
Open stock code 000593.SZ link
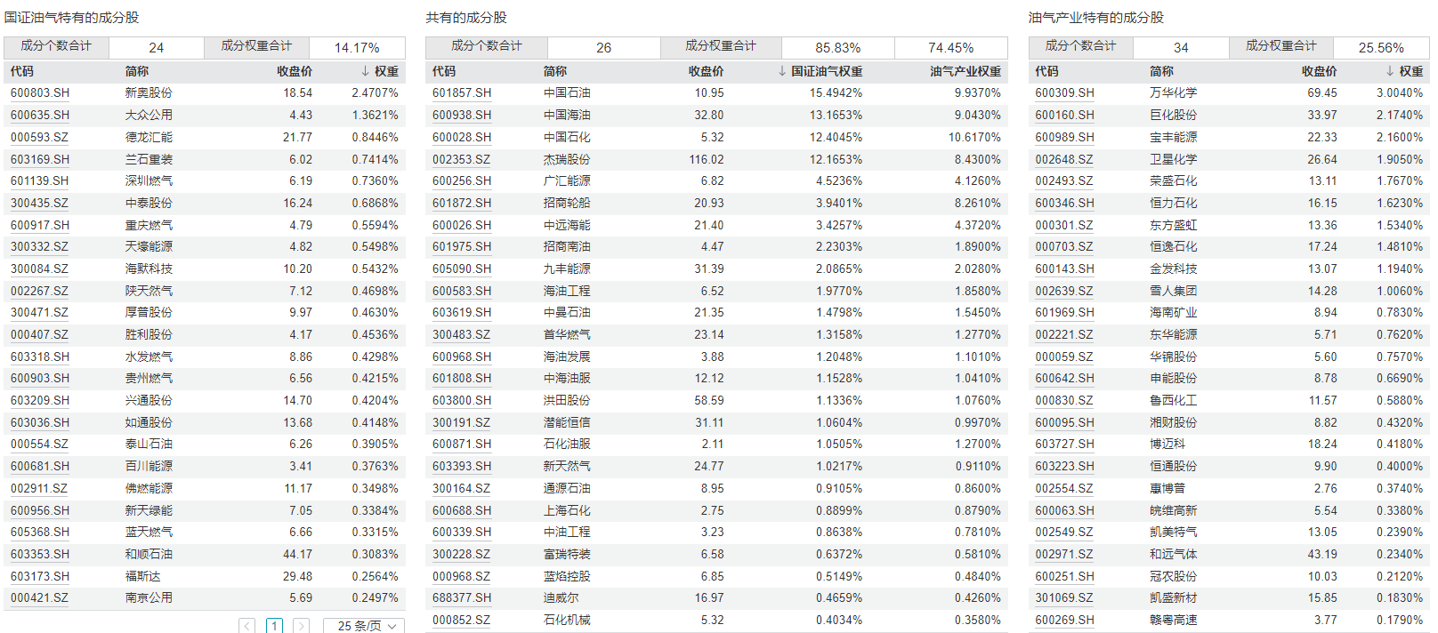click(x=40, y=137)
